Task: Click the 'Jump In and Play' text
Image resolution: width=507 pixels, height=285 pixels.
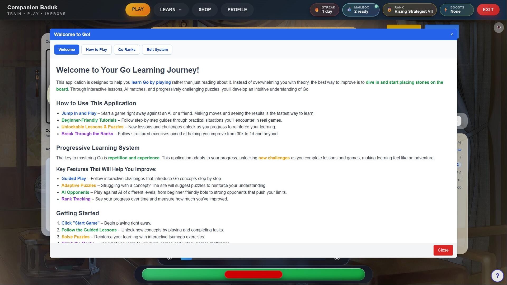Action: point(79,113)
